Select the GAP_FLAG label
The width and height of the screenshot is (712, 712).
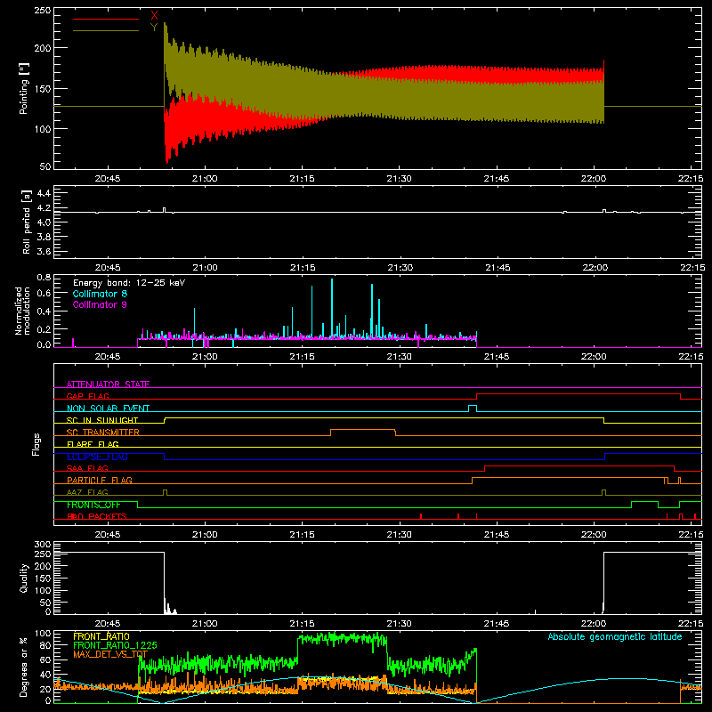87,396
